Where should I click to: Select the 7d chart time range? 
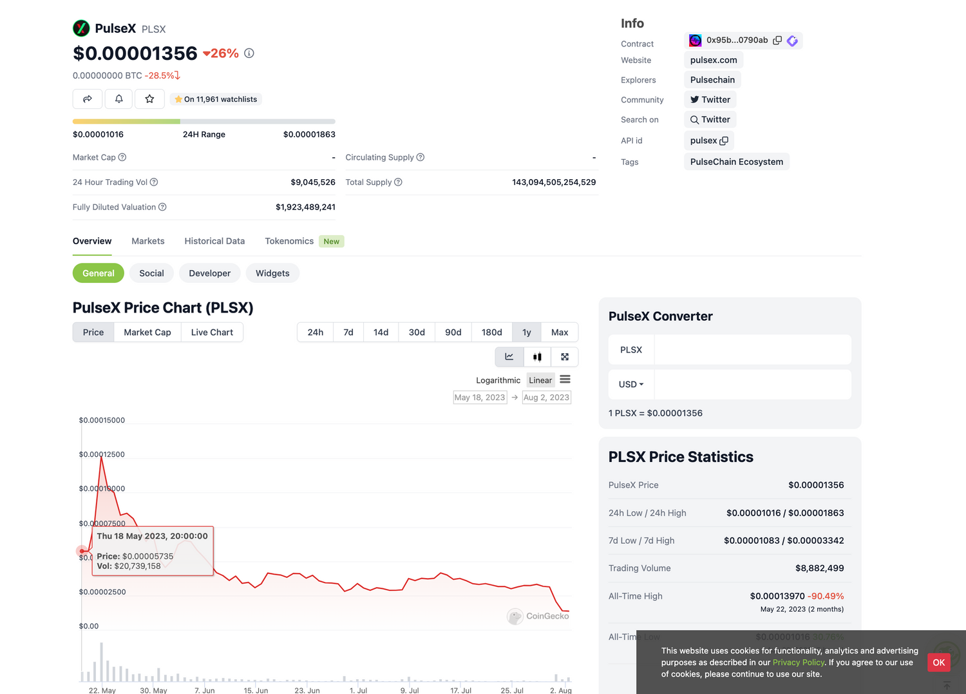pyautogui.click(x=348, y=333)
